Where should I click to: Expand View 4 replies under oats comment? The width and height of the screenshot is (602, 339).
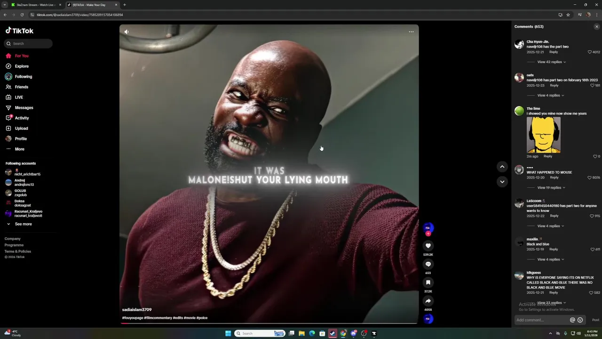(550, 95)
